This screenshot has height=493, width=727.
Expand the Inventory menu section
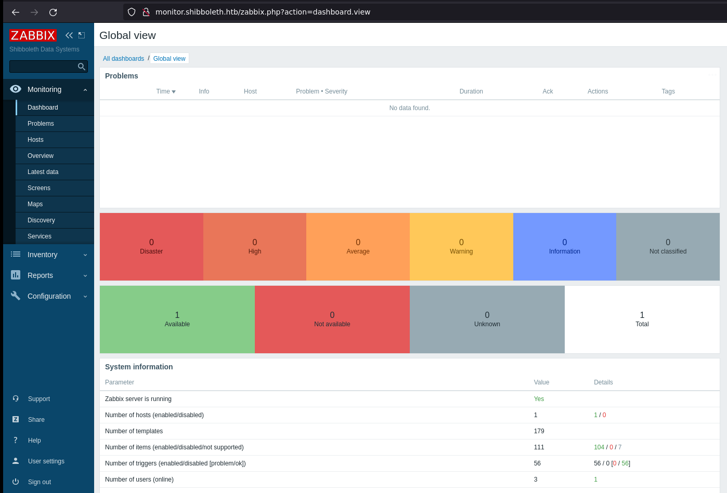[48, 255]
